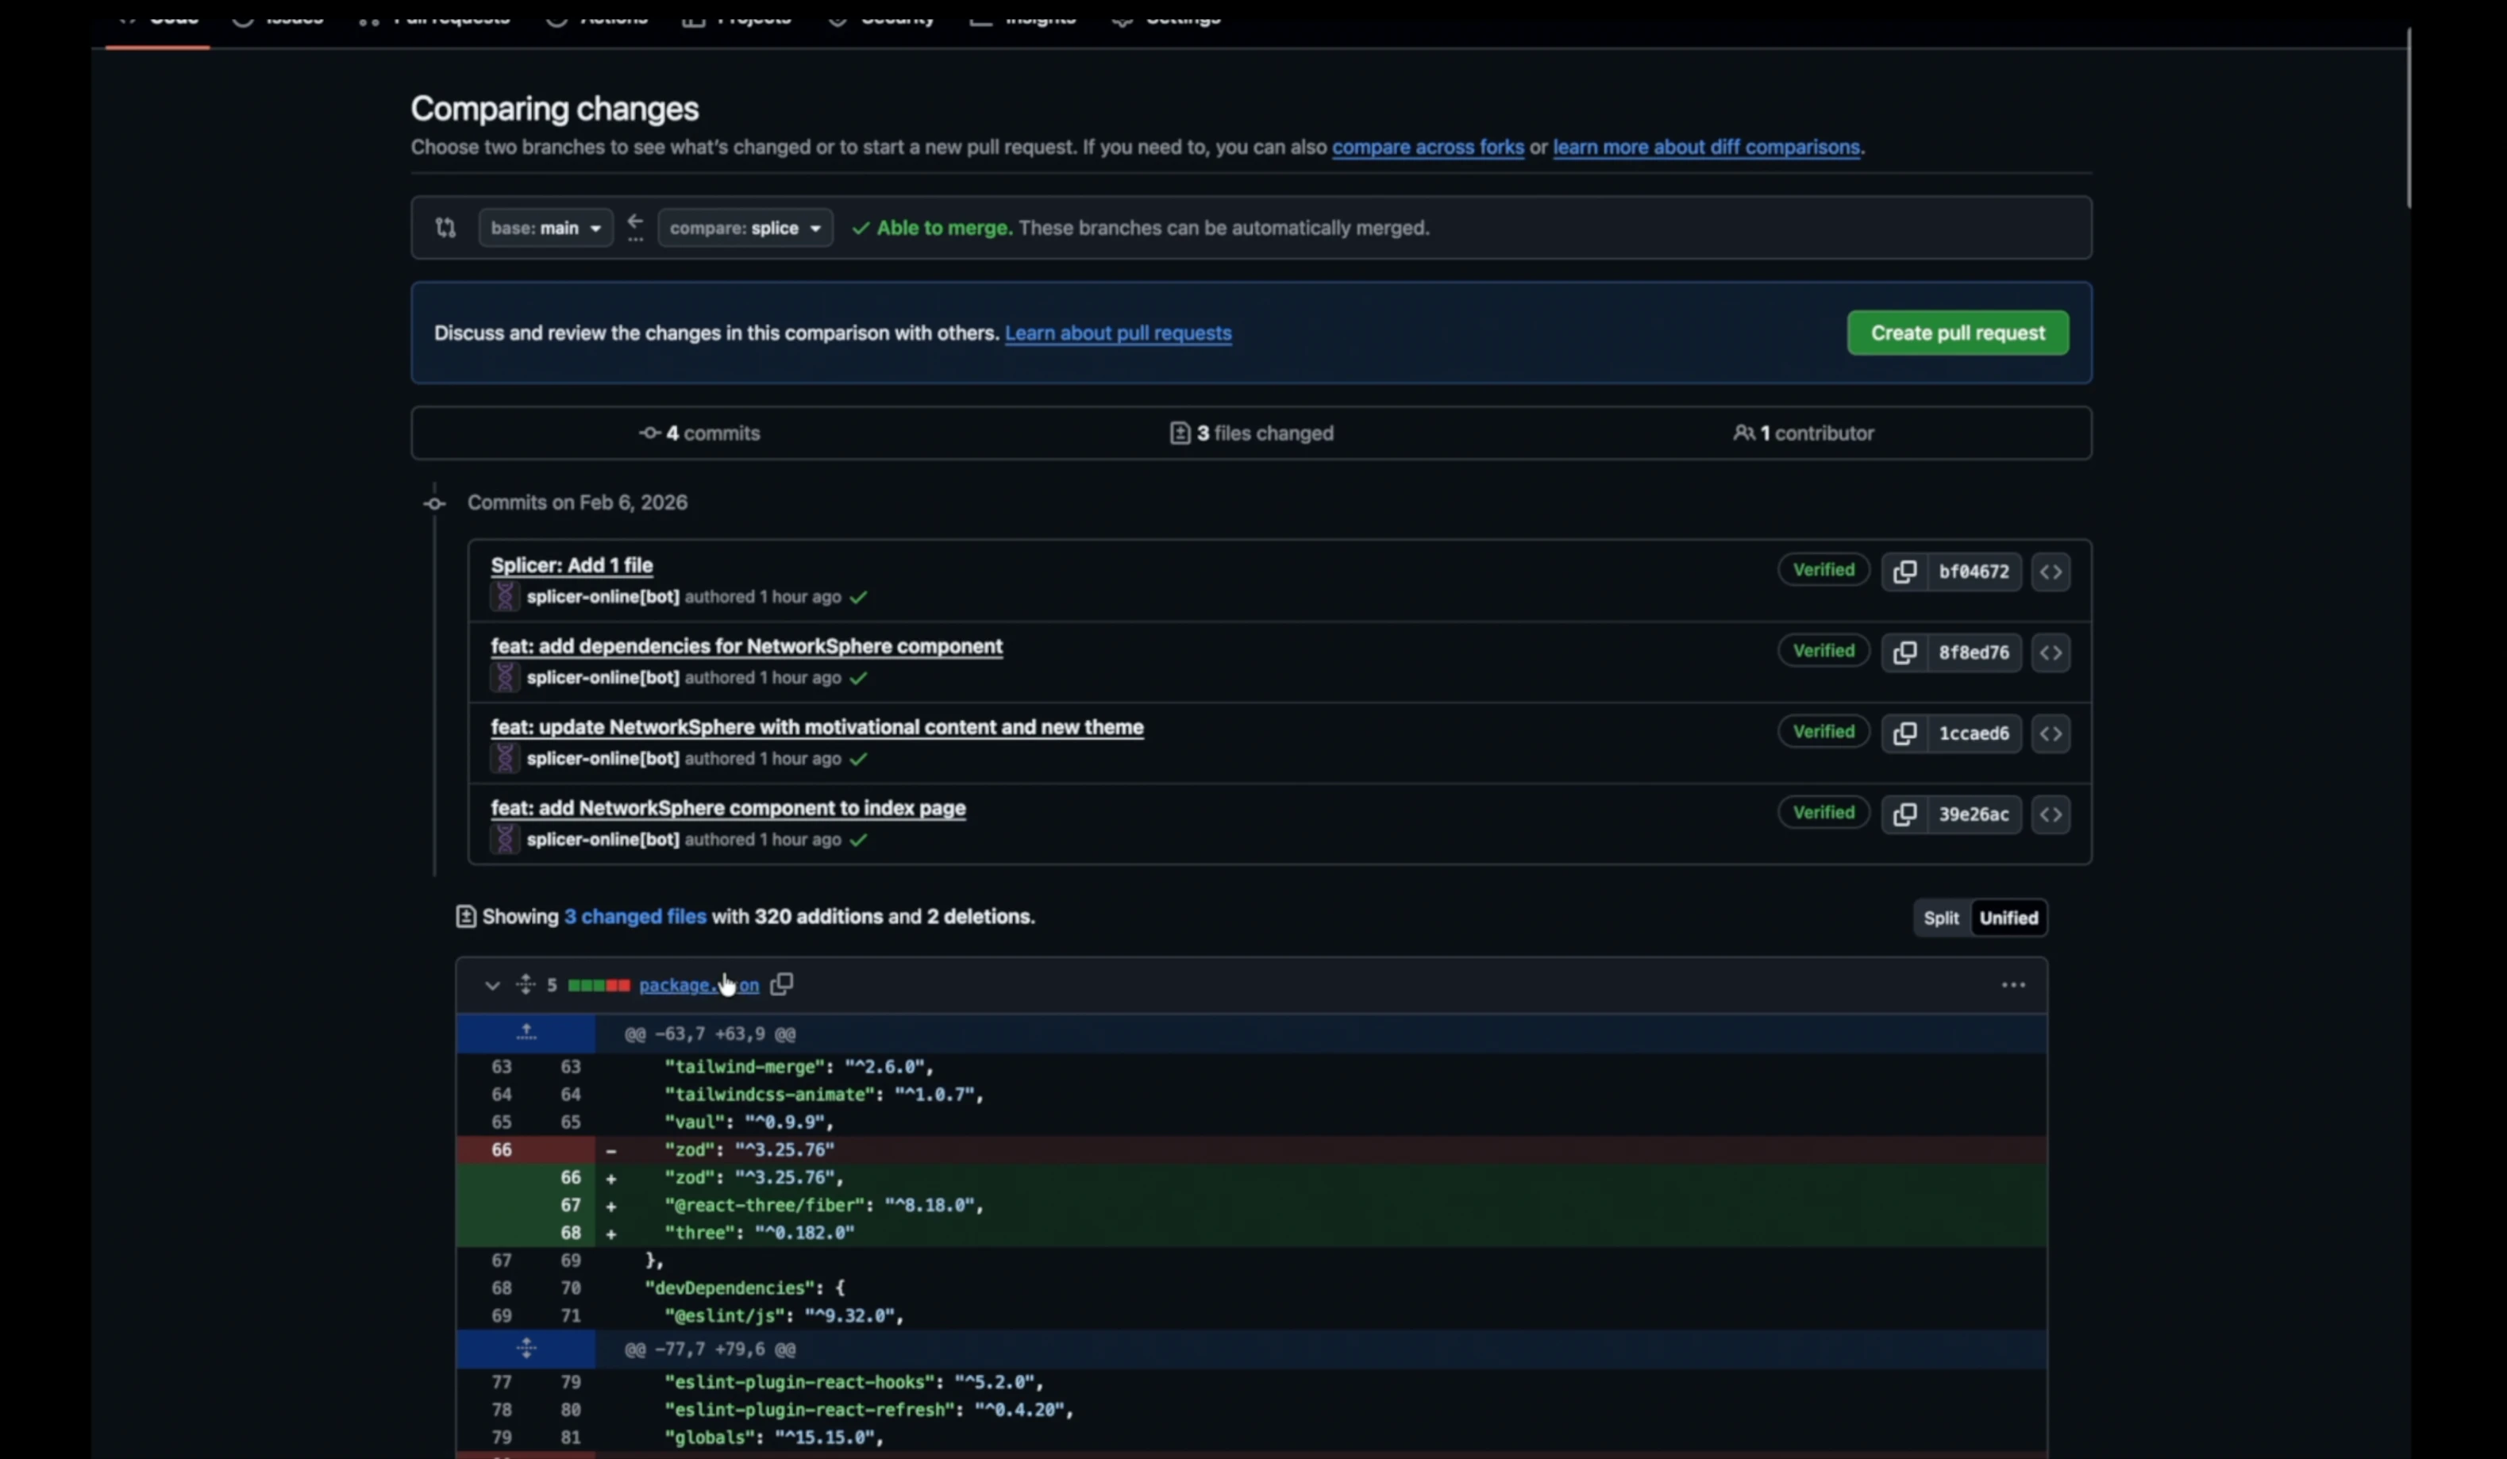Expand all lines in package.json diff
This screenshot has height=1459, width=2507.
(x=526, y=984)
